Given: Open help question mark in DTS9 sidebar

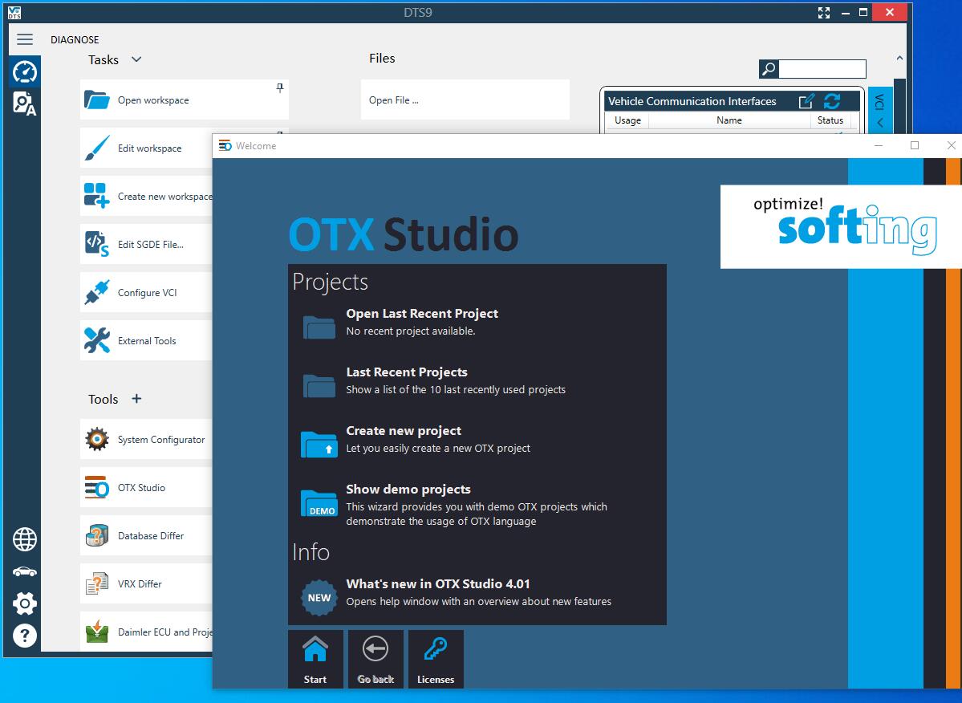Looking at the screenshot, I should 25,636.
